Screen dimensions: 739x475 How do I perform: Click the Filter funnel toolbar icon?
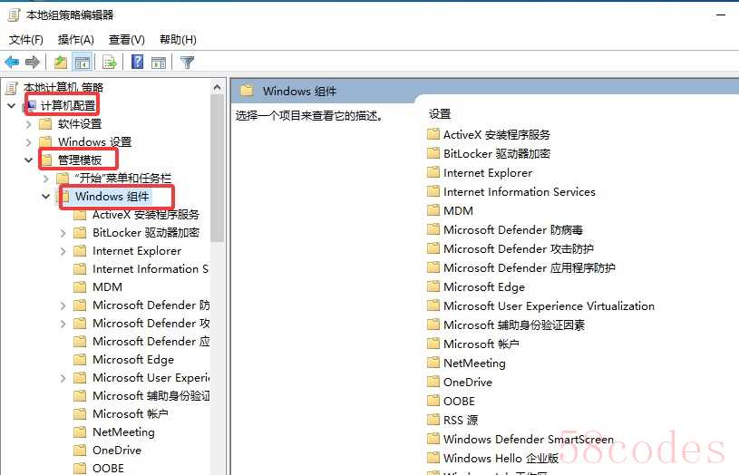pyautogui.click(x=187, y=63)
